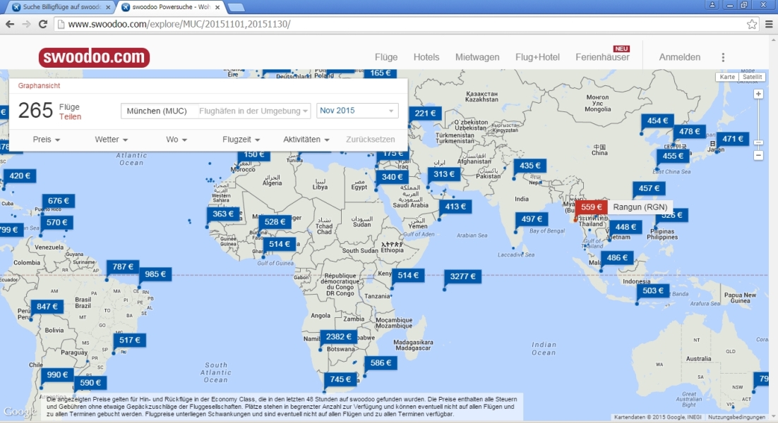This screenshot has width=778, height=423.
Task: Click the 454 € price marker
Action: click(x=657, y=121)
